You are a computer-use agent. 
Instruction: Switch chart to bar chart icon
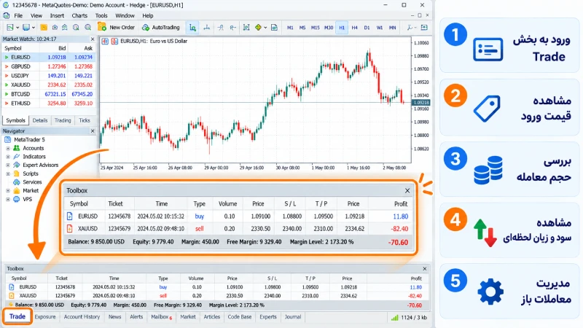192,28
